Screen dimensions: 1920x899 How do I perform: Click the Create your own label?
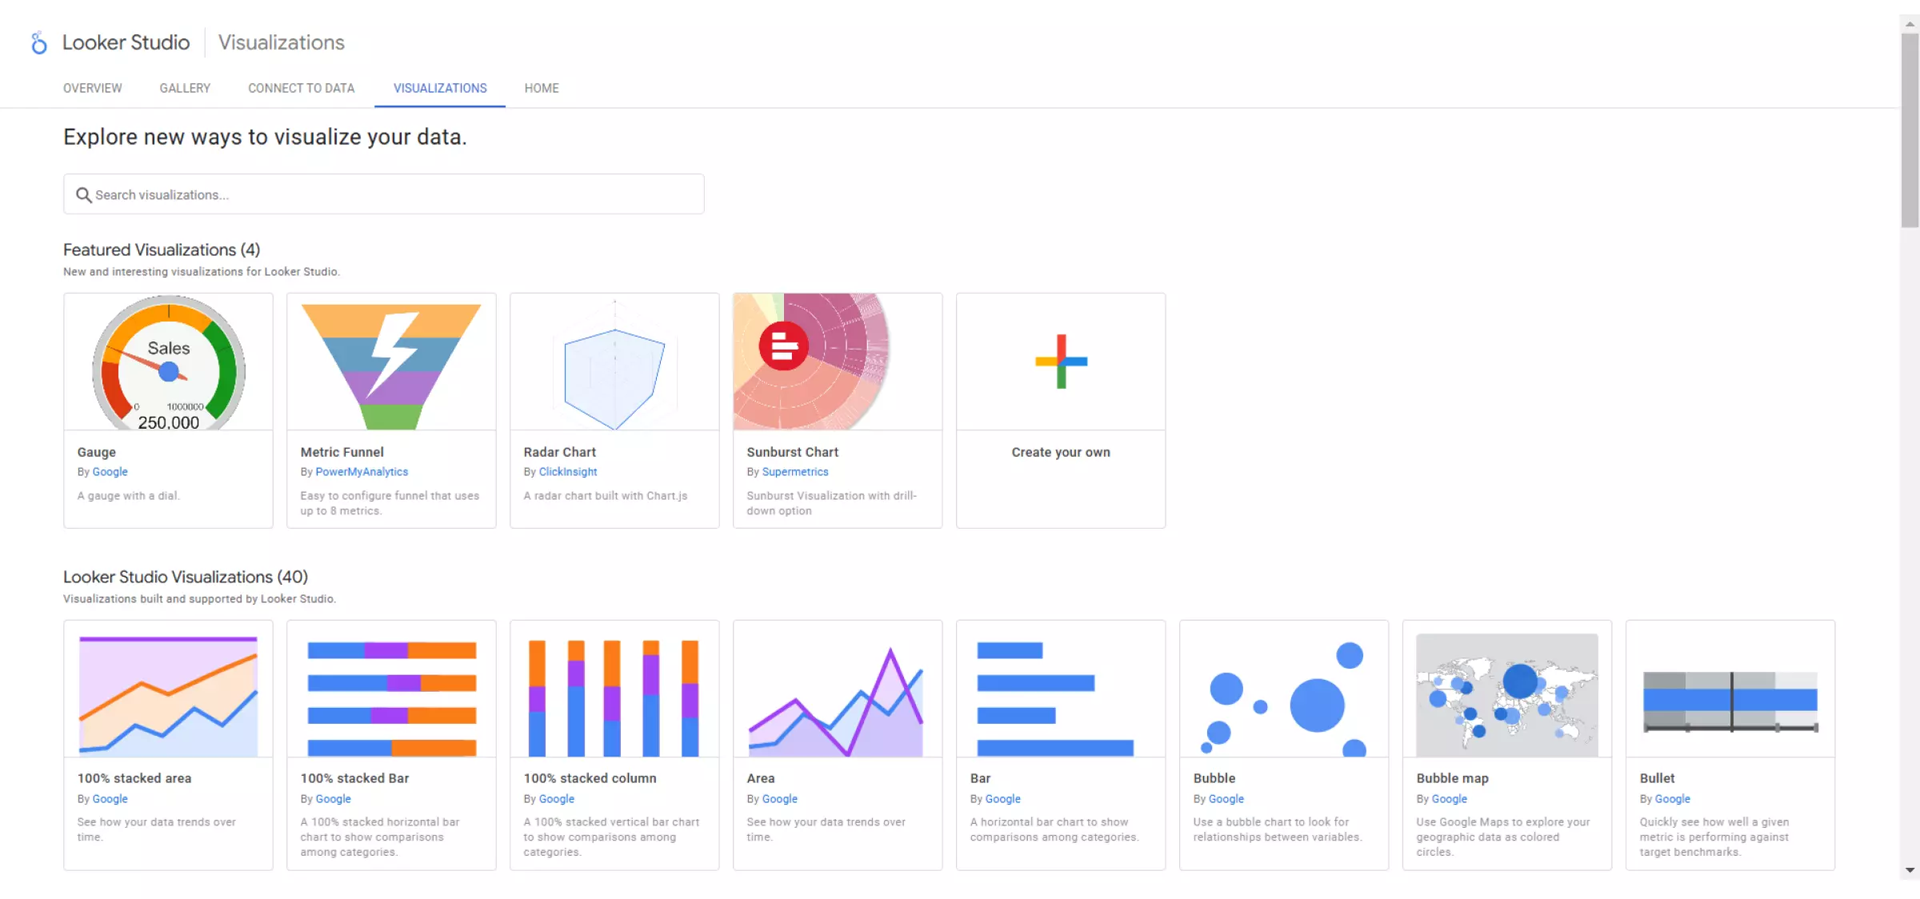pyautogui.click(x=1061, y=452)
